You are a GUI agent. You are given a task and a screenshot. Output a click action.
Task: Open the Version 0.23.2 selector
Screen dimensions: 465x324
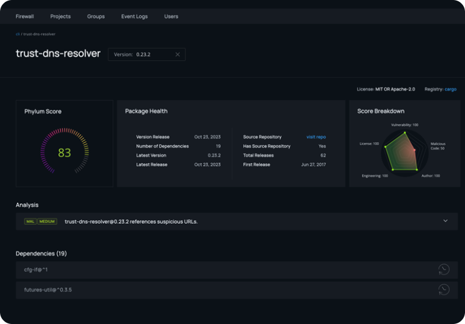[x=147, y=55]
